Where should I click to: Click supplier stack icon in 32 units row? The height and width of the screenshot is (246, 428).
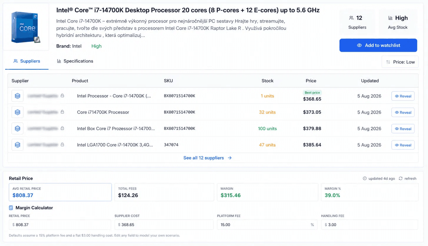[17, 112]
